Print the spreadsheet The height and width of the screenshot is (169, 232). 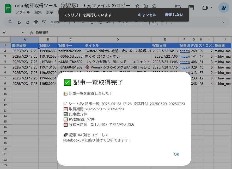pos(36,22)
